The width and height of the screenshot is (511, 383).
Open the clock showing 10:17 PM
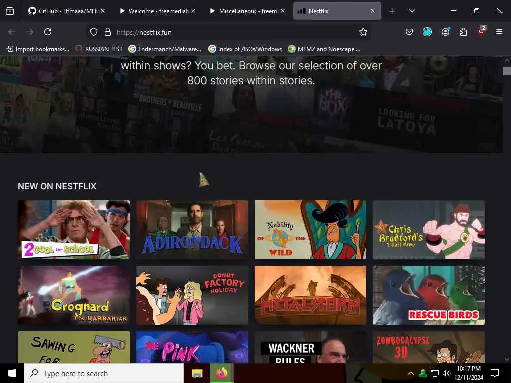pos(469,373)
